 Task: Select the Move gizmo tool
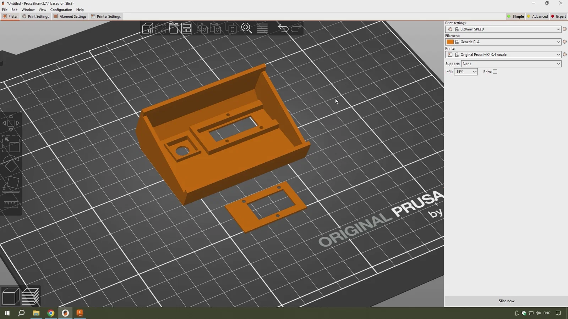11,123
